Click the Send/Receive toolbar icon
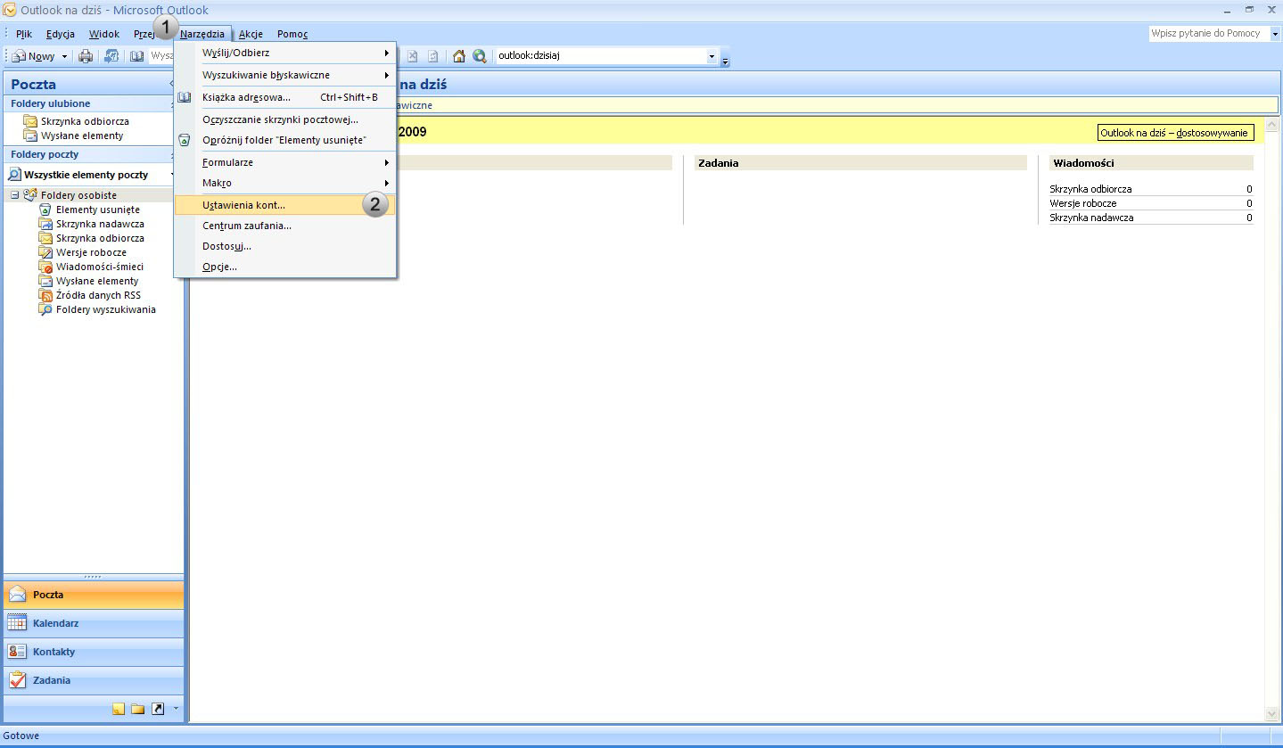 pos(111,56)
